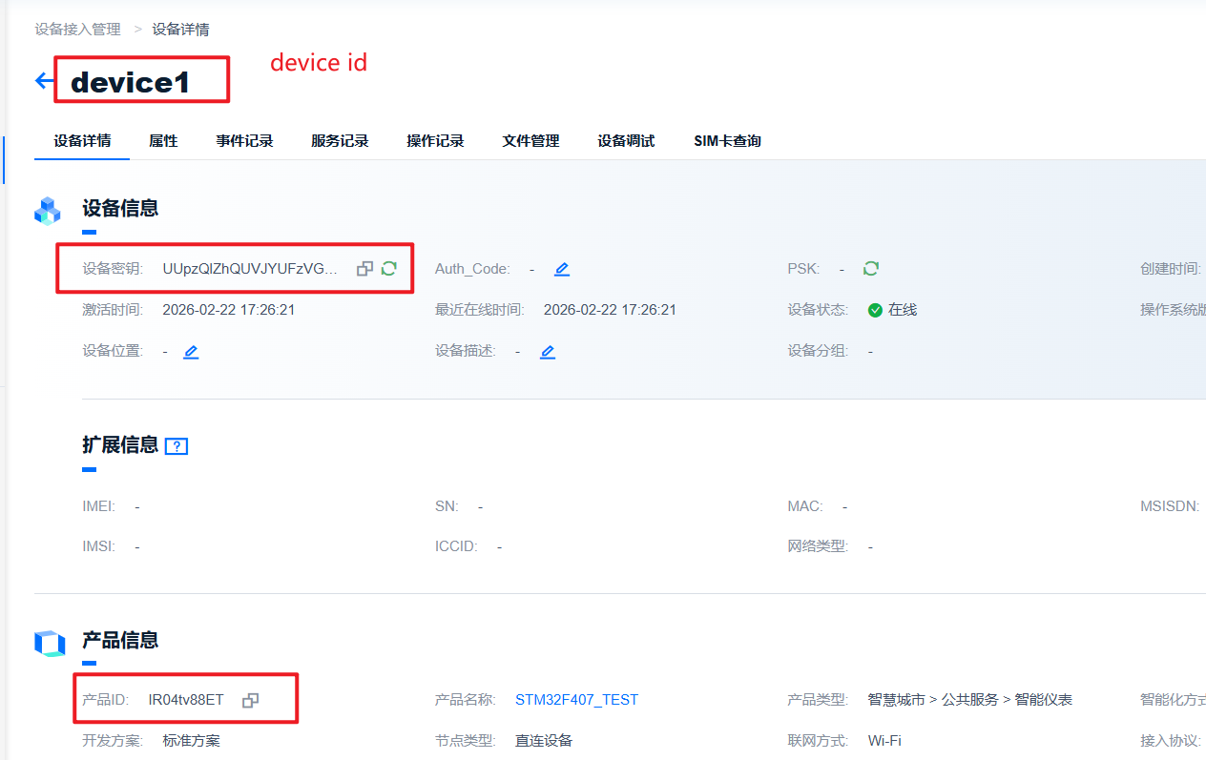The height and width of the screenshot is (760, 1206).
Task: Edit the device location (设备位置)
Action: point(191,352)
